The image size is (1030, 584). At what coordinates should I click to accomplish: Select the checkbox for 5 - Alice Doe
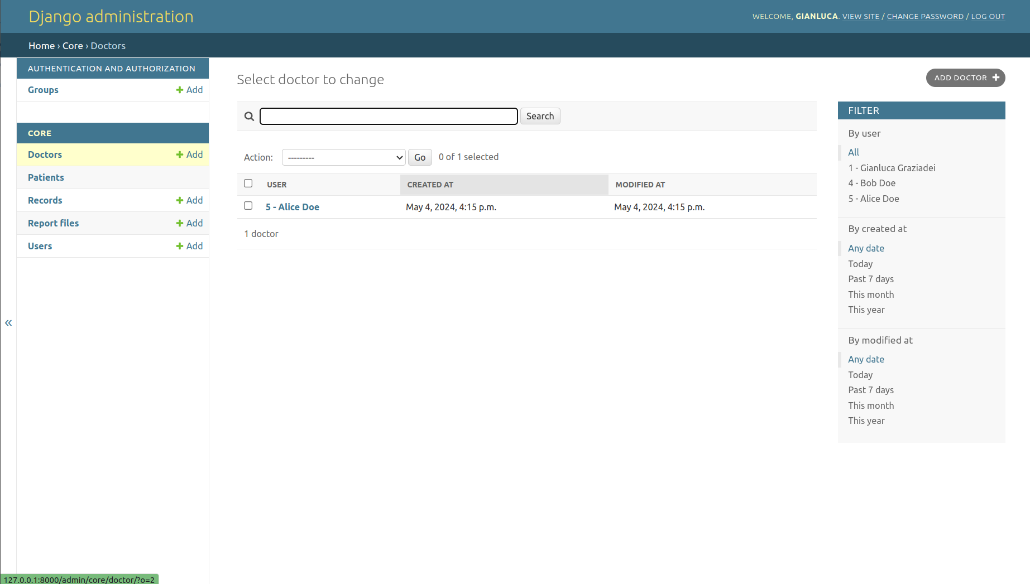248,206
